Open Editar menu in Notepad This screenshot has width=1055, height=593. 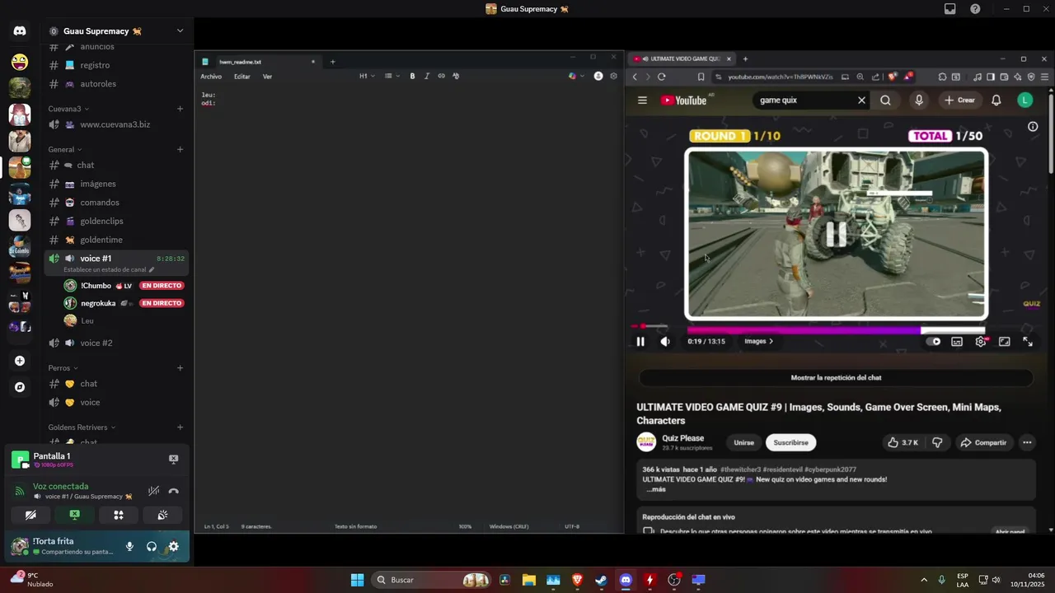pos(241,77)
